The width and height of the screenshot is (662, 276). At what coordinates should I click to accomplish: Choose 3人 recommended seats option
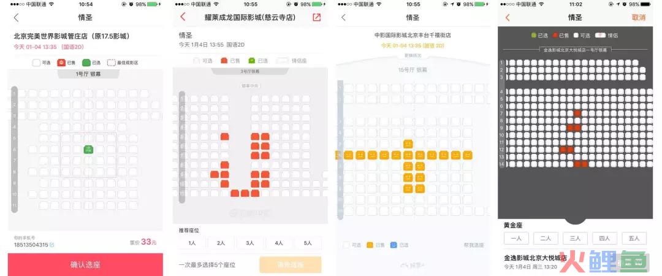(250, 243)
